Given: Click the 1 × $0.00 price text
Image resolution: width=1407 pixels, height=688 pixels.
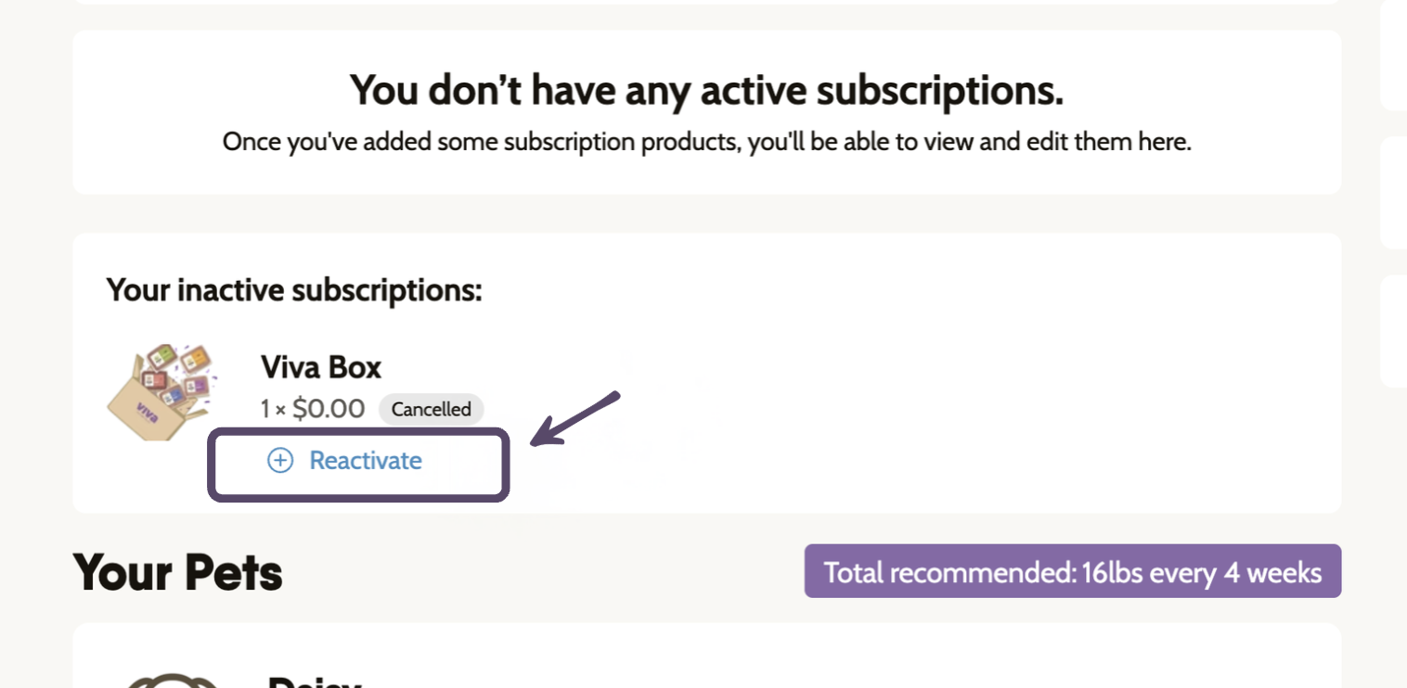Looking at the screenshot, I should tap(314, 409).
